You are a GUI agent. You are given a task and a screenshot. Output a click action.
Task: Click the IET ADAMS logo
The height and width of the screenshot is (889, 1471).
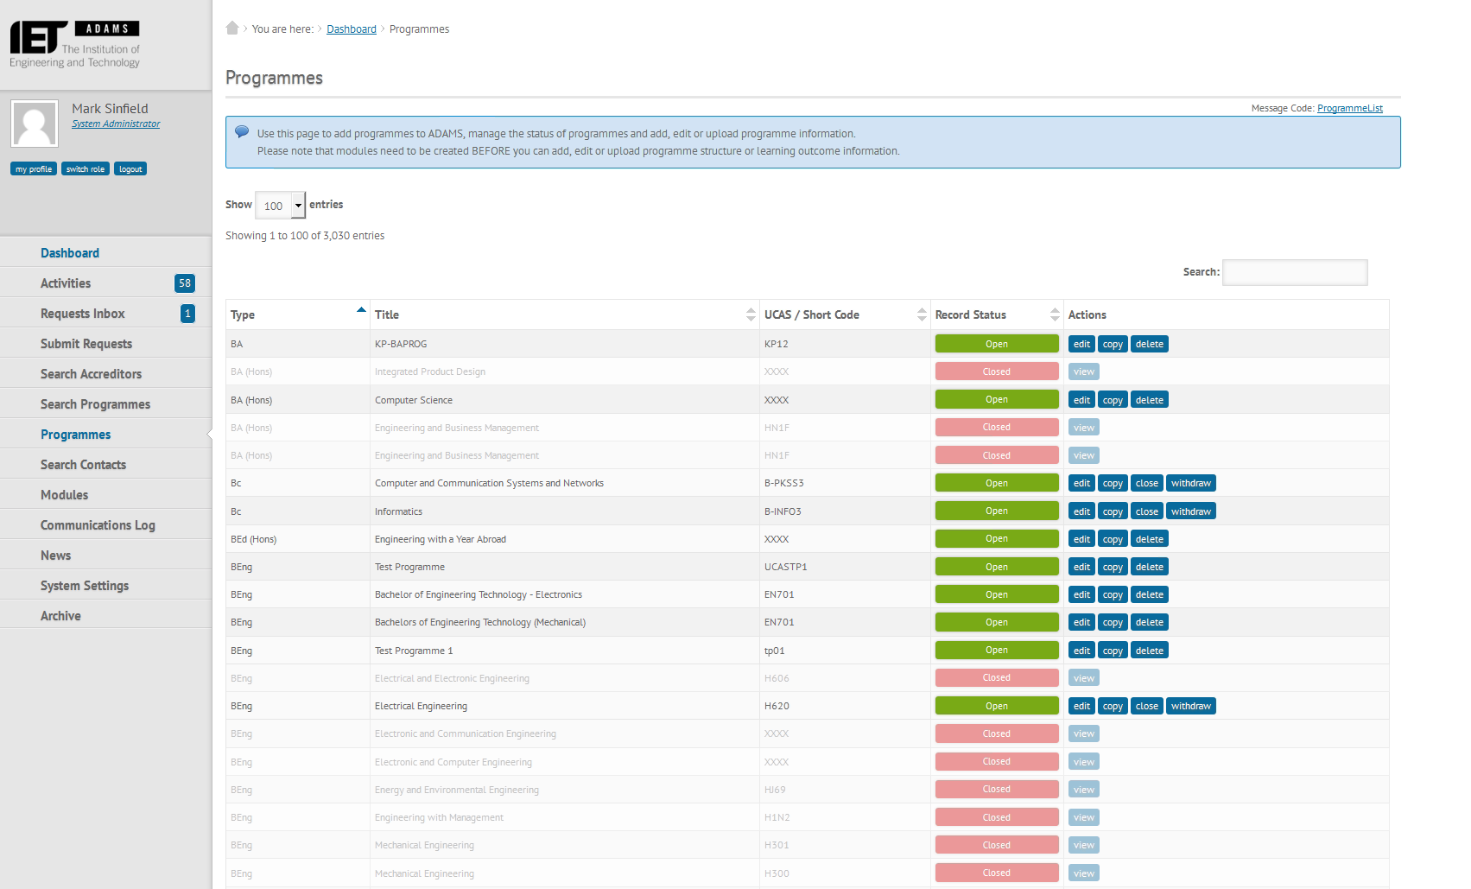75,45
